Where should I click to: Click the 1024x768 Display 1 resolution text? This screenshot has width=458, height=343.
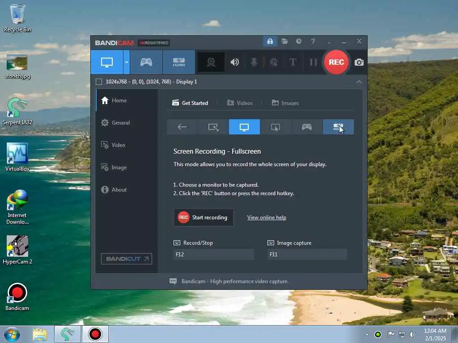(x=151, y=82)
